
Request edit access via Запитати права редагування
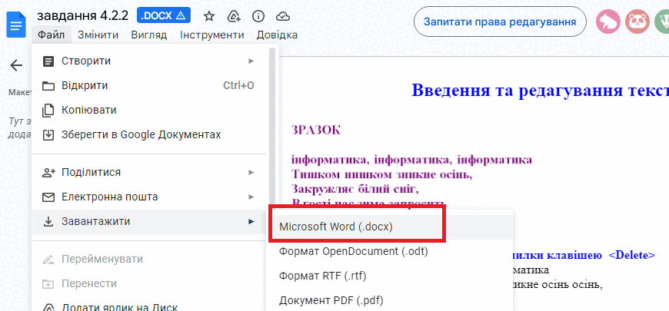[500, 22]
